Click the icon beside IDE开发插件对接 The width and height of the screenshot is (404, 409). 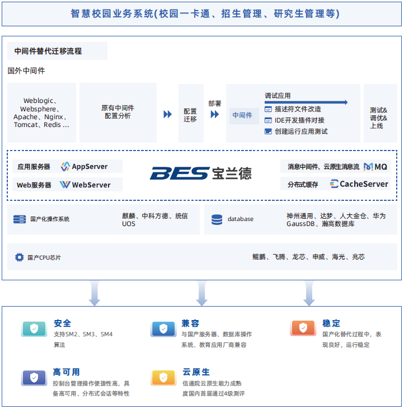tap(268, 120)
